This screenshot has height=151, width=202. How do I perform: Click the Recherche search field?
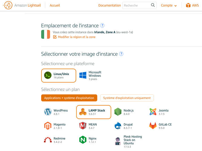click(x=136, y=5)
